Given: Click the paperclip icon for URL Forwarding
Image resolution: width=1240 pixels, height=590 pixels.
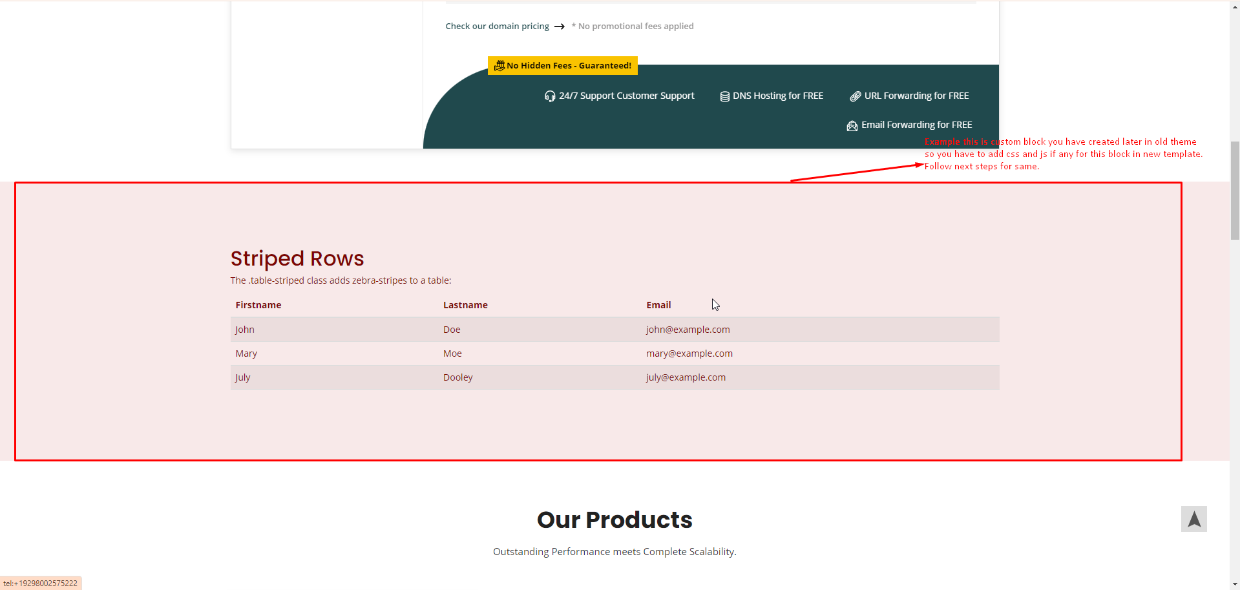Looking at the screenshot, I should click(855, 96).
